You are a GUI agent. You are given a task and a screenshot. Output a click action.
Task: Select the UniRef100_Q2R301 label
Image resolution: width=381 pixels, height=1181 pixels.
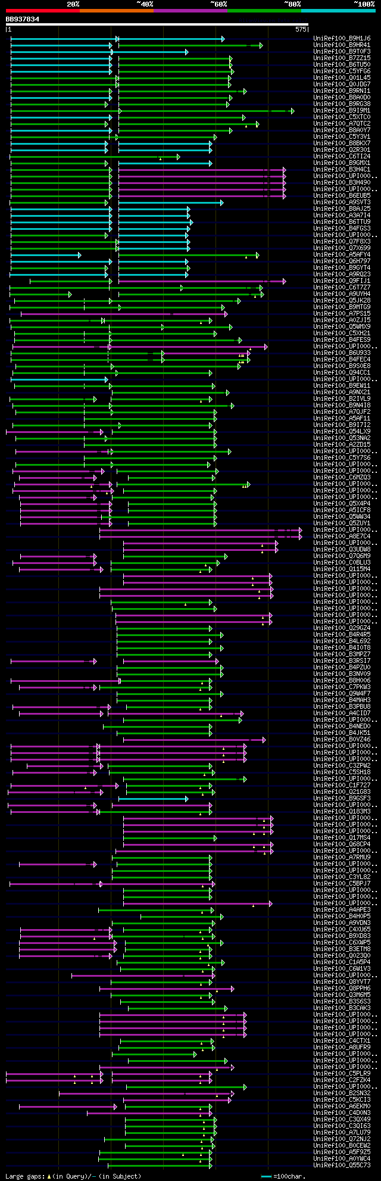[342, 150]
